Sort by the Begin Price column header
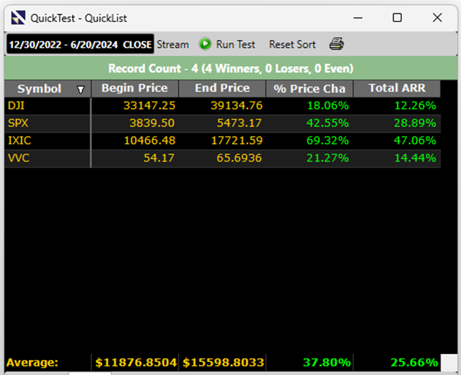The image size is (461, 375). [134, 88]
